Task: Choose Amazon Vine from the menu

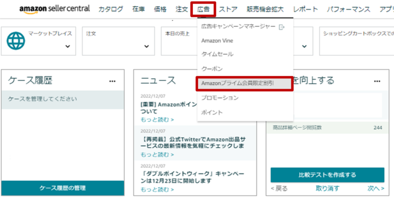Action: tap(217, 41)
